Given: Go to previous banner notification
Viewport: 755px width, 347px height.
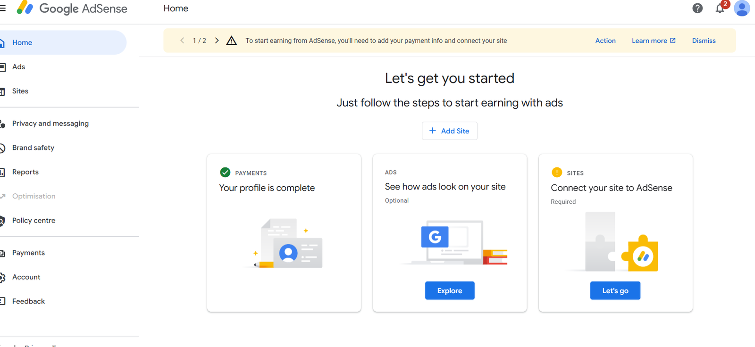Looking at the screenshot, I should pos(182,41).
